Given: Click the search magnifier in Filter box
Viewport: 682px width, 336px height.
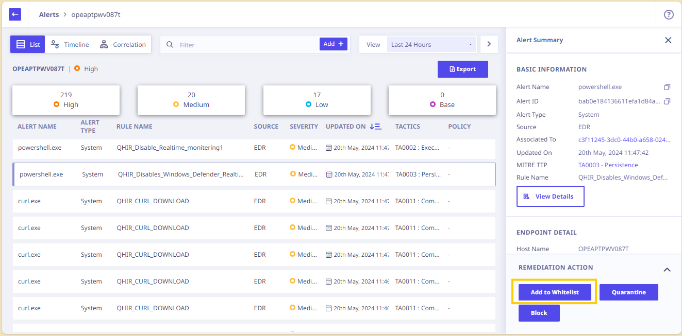Looking at the screenshot, I should pyautogui.click(x=170, y=45).
